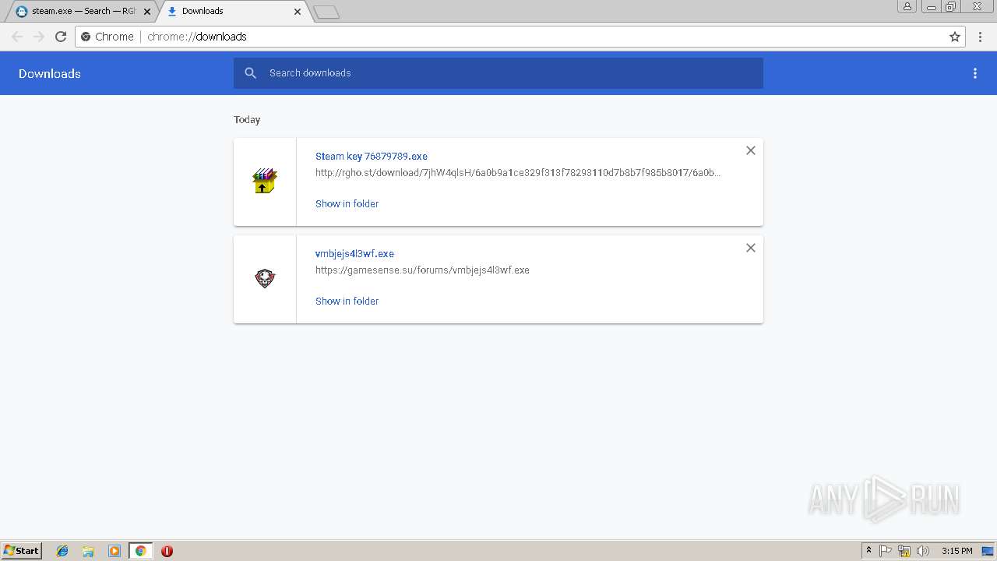This screenshot has height=561, width=997.
Task: Open Windows Explorer folder from taskbar
Action: pyautogui.click(x=88, y=551)
